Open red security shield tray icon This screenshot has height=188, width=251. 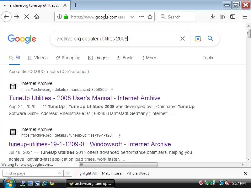click(201, 183)
